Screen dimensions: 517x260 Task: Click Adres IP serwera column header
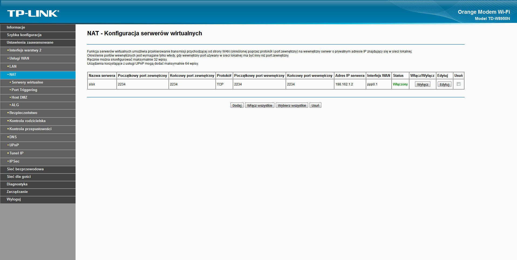tap(350, 76)
